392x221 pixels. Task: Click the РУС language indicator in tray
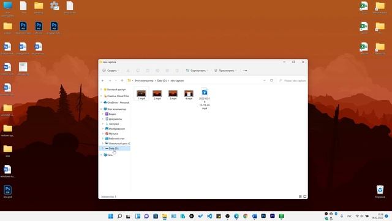349,216
